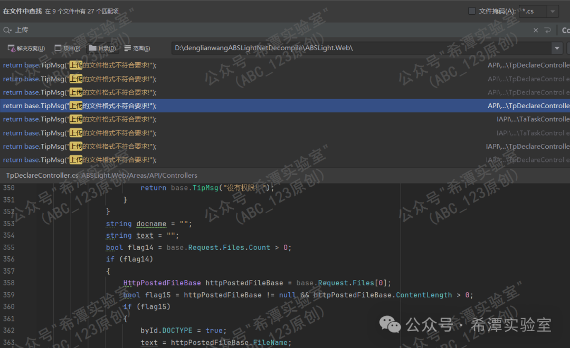Screen dimensions: 570x348
Task: Switch scope to 解决方案(U) tab
Action: [26, 49]
